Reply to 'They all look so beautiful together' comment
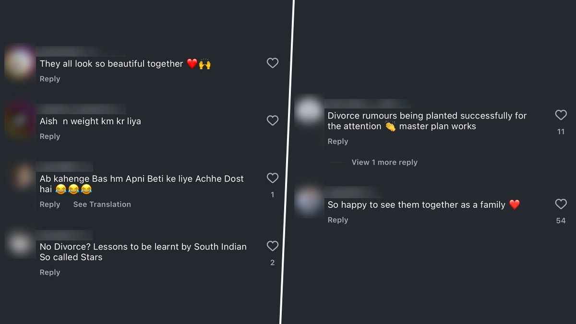 click(50, 79)
